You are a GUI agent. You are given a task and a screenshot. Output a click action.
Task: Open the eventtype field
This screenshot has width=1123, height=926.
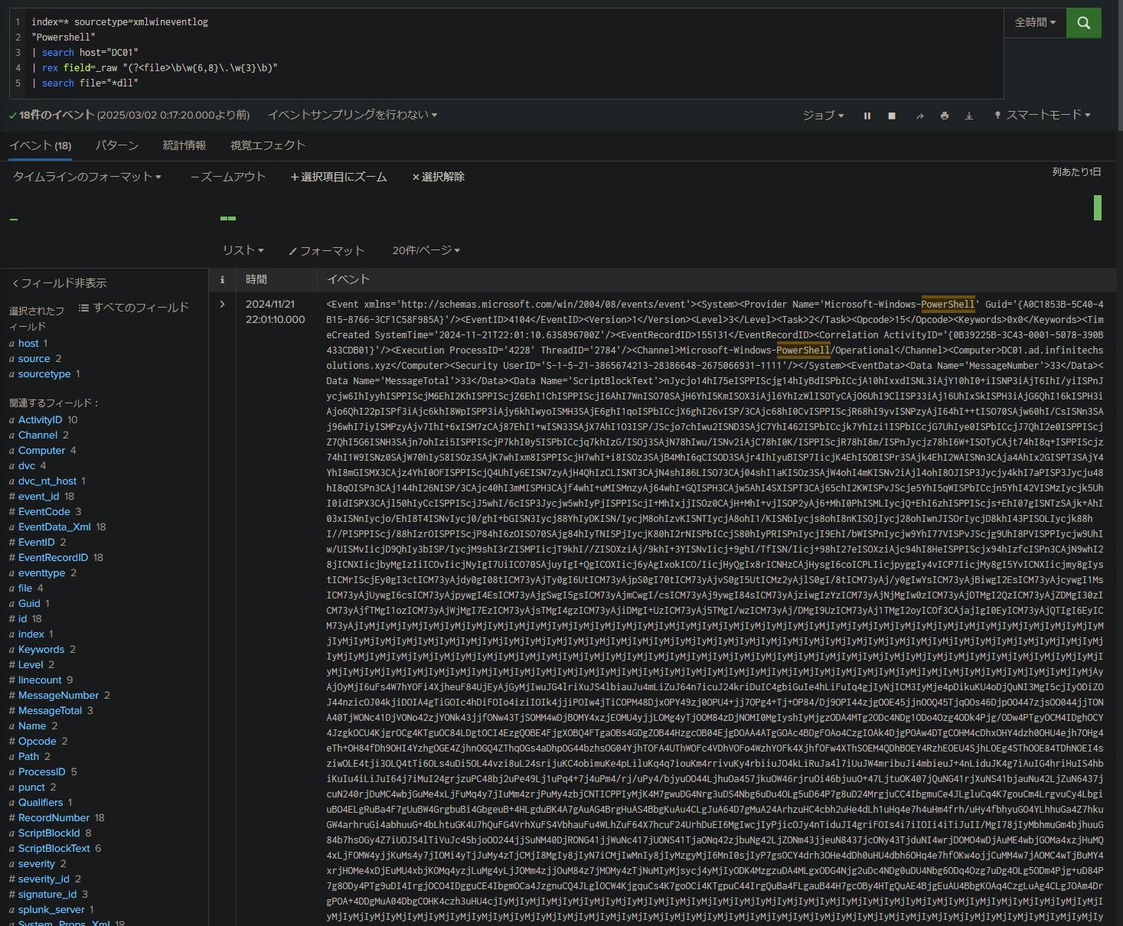coord(43,573)
